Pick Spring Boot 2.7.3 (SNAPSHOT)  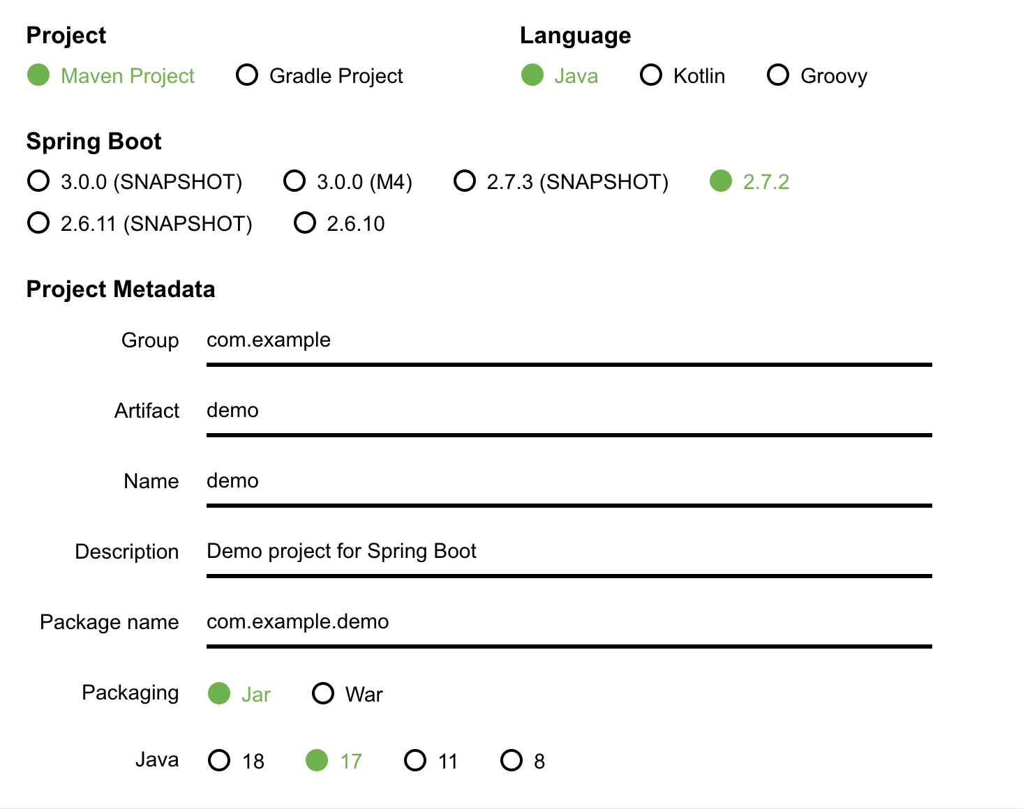(x=465, y=181)
